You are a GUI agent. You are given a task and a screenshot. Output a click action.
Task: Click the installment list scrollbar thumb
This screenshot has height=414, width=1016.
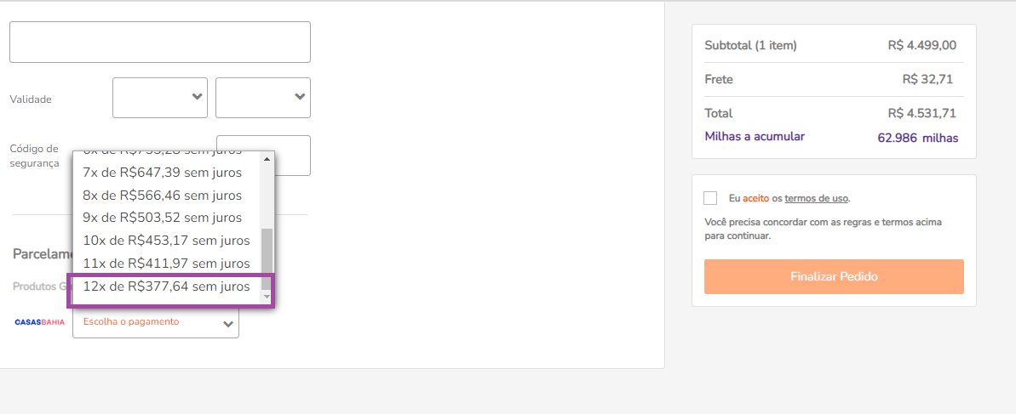click(267, 258)
